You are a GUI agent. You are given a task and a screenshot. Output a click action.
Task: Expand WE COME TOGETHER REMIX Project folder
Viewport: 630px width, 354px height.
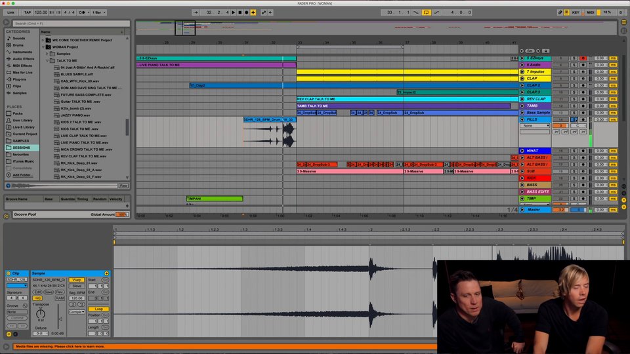pos(43,40)
